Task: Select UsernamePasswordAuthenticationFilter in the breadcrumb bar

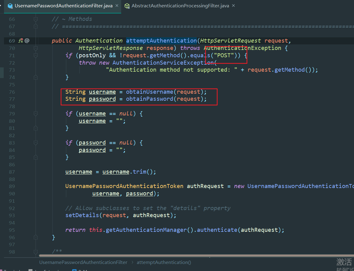Action: [x=83, y=262]
